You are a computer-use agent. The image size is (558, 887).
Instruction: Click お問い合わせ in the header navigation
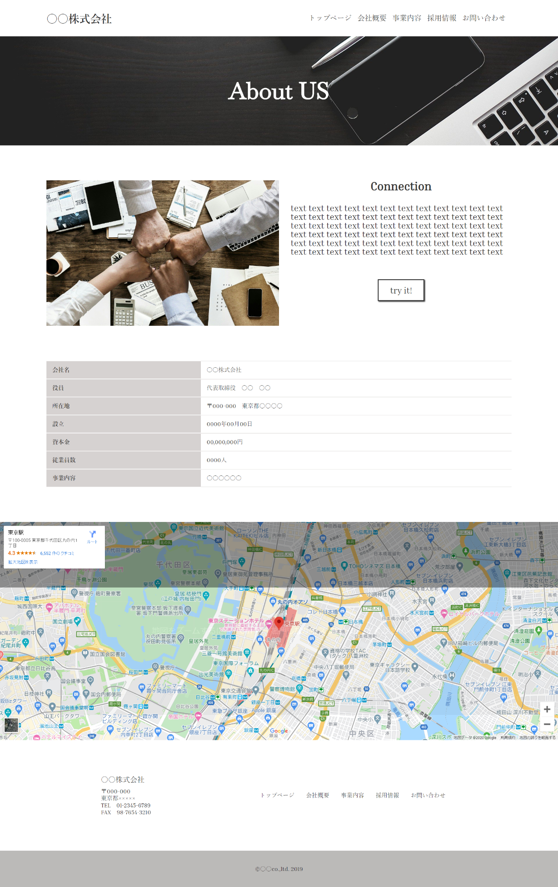[x=483, y=18]
